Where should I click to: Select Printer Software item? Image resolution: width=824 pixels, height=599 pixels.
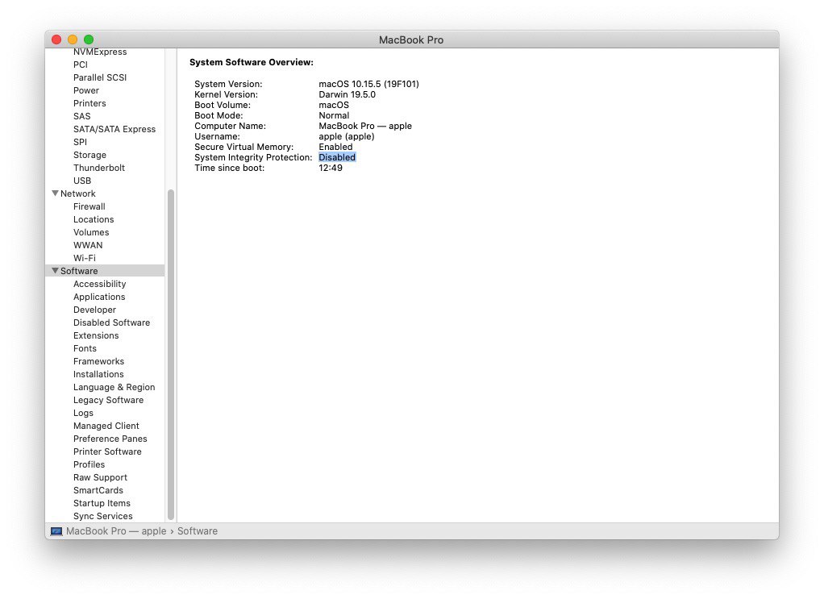(107, 451)
